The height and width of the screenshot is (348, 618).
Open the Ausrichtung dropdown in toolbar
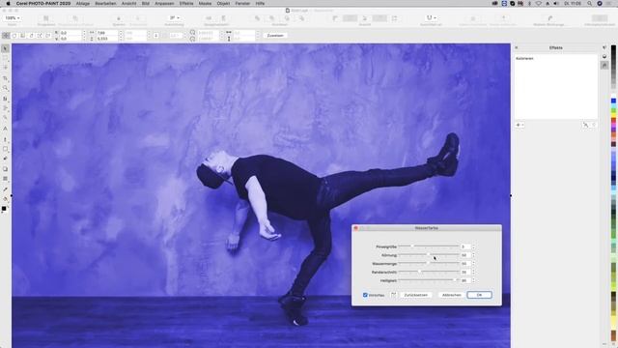[174, 18]
